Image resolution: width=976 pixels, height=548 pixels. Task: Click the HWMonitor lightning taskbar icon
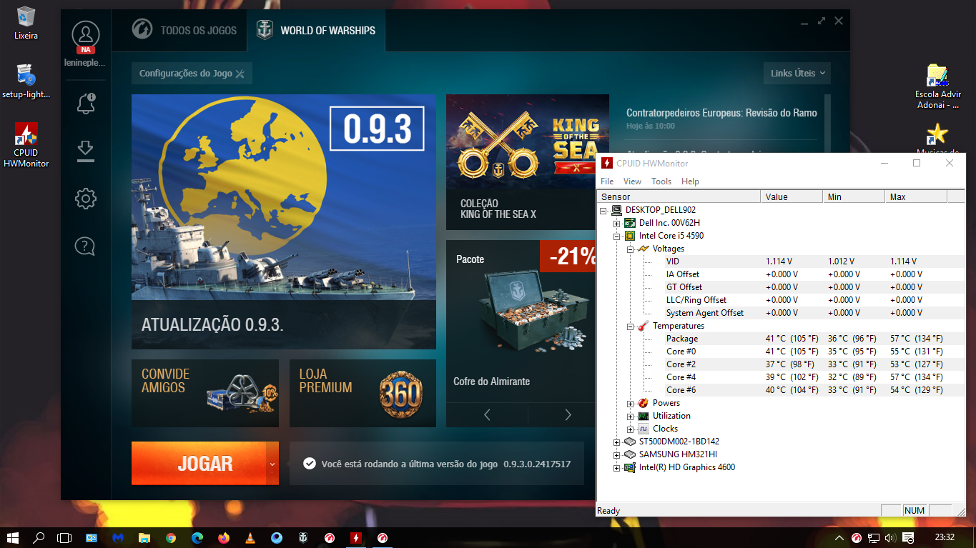click(x=356, y=537)
